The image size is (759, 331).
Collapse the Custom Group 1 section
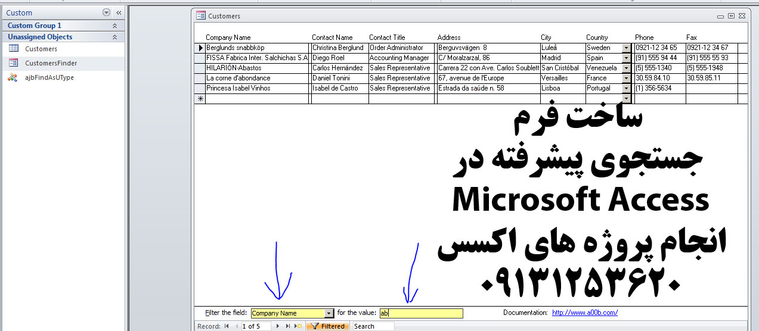(x=114, y=26)
